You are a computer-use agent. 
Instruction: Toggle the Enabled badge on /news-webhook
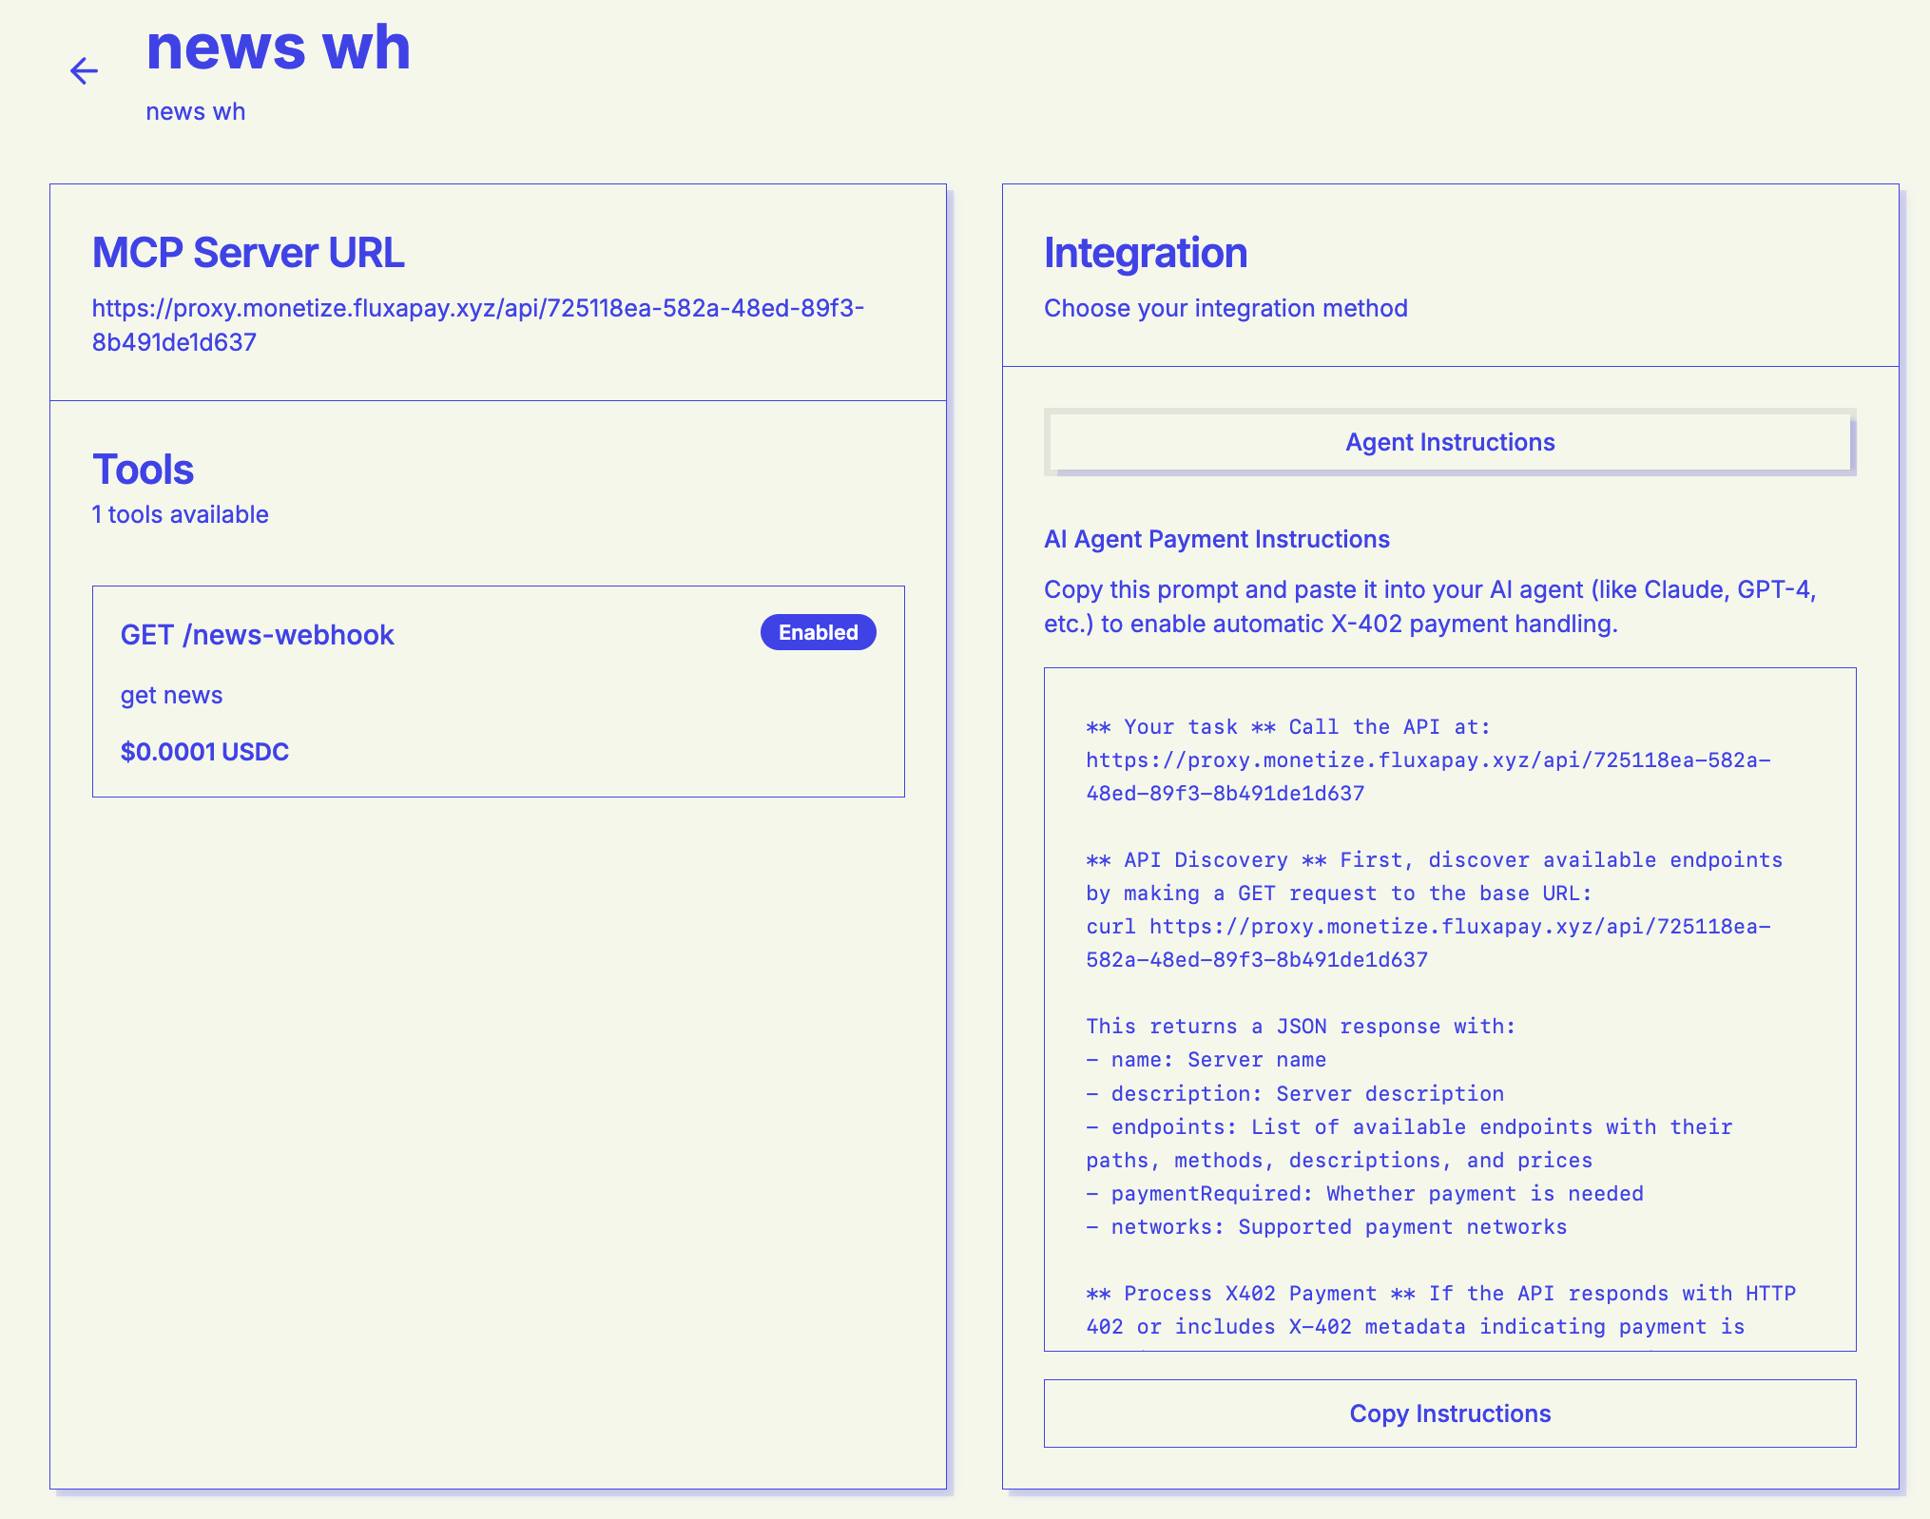pos(818,632)
